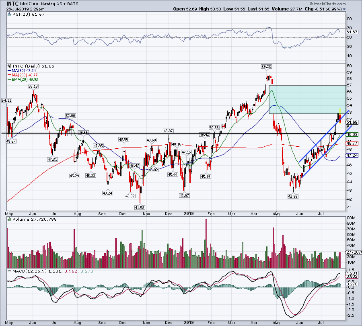Click the INTC (Daily) 51.65 legend label
The image size is (362, 326).
click(33, 66)
